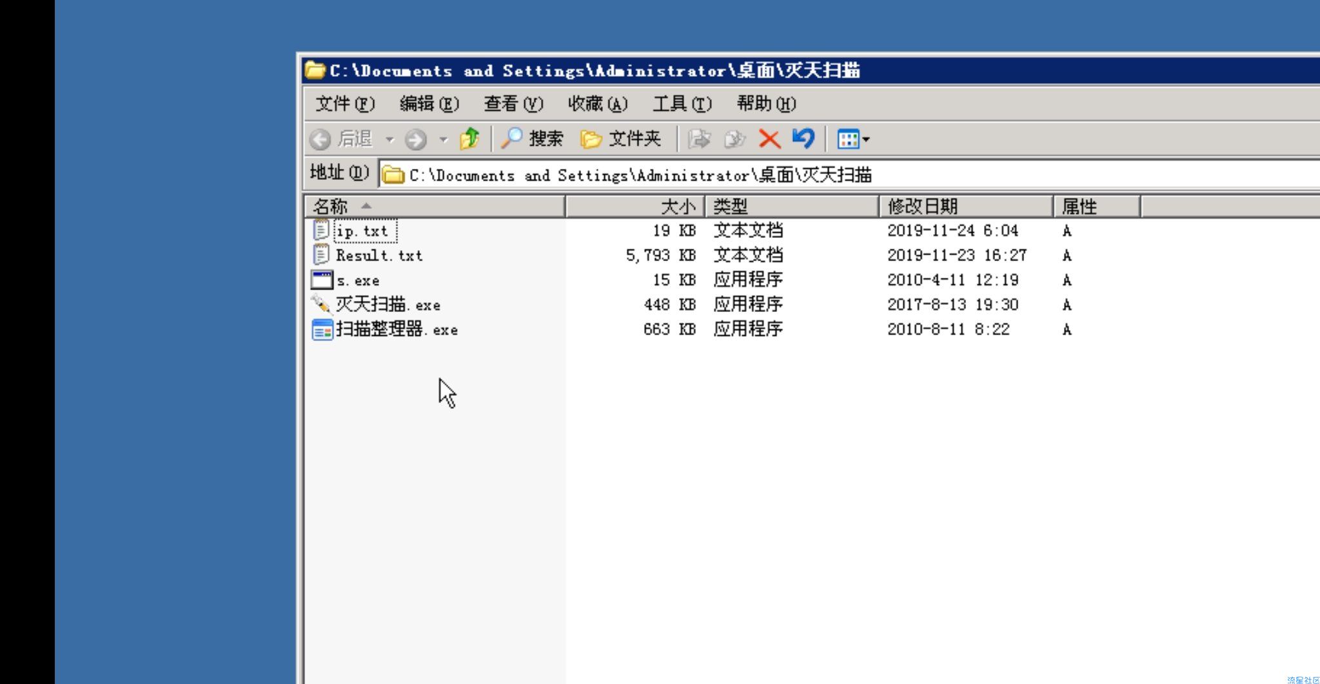Click the 5,793 KB size value
Image resolution: width=1320 pixels, height=684 pixels.
pyautogui.click(x=661, y=255)
